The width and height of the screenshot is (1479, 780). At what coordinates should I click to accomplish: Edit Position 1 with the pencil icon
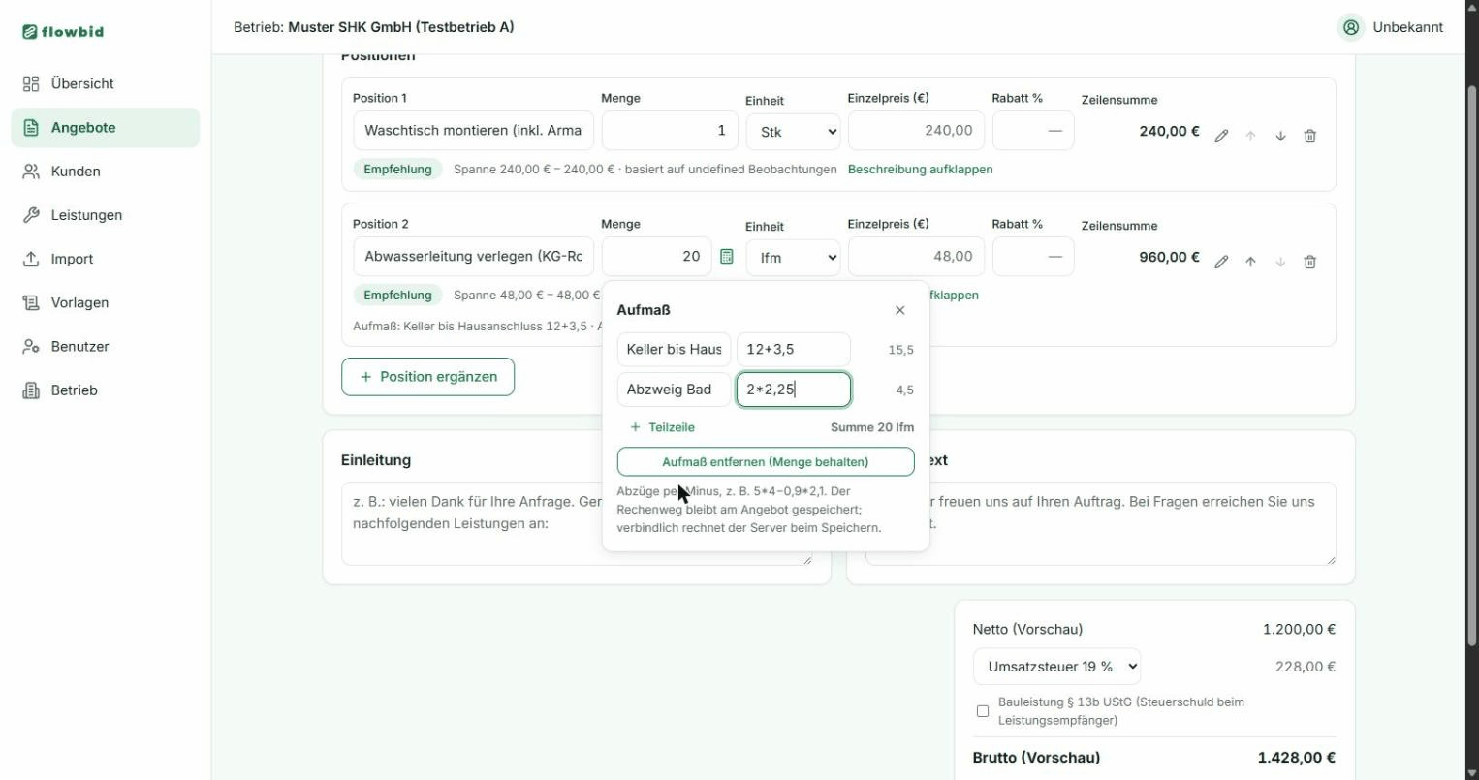(x=1221, y=137)
